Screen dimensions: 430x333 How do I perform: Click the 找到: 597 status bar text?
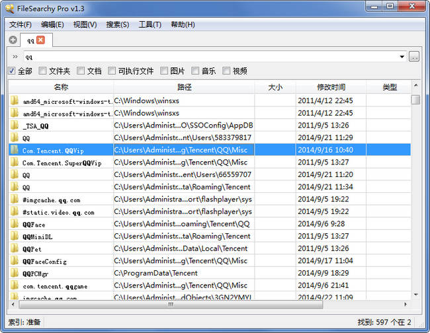point(384,322)
